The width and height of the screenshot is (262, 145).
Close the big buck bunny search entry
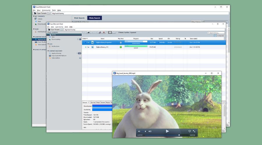tap(77, 53)
